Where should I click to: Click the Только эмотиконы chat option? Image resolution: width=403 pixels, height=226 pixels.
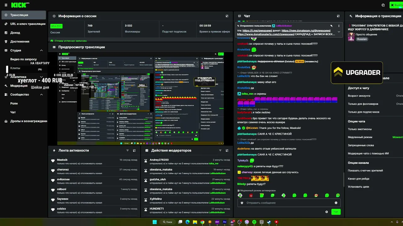coord(360,129)
